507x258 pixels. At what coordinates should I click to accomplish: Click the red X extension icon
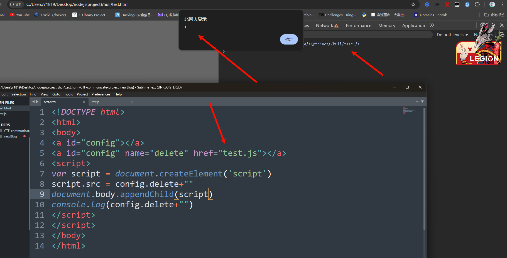(x=447, y=4)
